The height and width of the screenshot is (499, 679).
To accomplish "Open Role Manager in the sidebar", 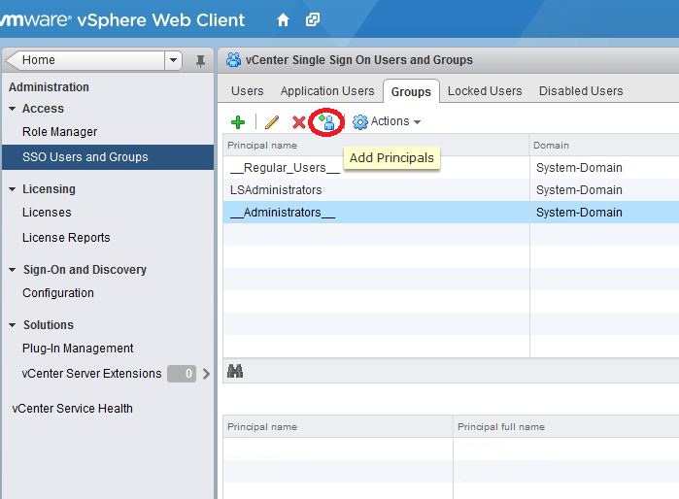I will [x=59, y=132].
